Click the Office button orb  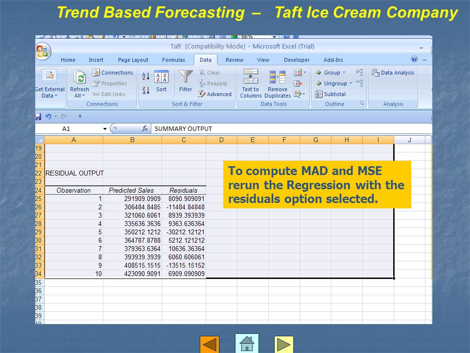pos(43,51)
